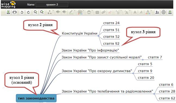This screenshot has height=103, width=176.
Task: Select the node "стаття 28"
Action: [x=167, y=91]
